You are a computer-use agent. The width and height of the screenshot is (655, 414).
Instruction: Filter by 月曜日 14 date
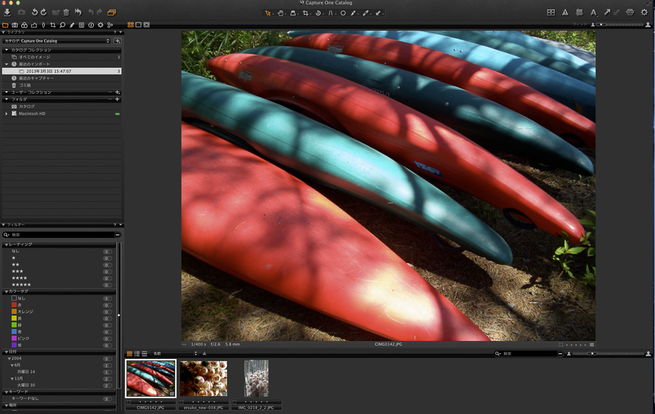point(26,372)
